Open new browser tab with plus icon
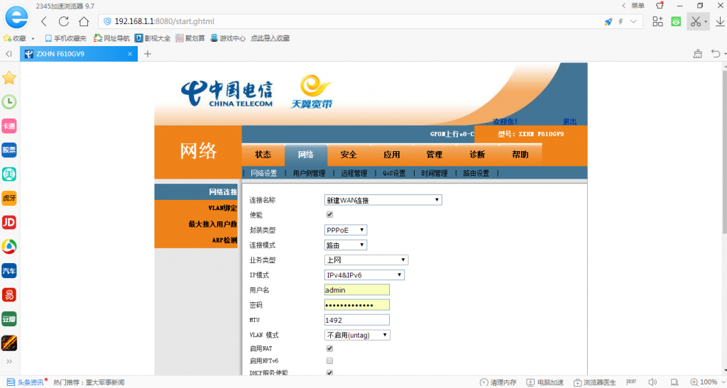Image resolution: width=727 pixels, height=388 pixels. (x=148, y=54)
